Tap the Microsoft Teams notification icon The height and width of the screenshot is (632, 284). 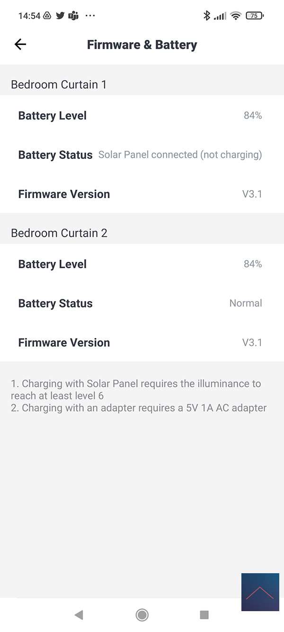click(x=73, y=16)
